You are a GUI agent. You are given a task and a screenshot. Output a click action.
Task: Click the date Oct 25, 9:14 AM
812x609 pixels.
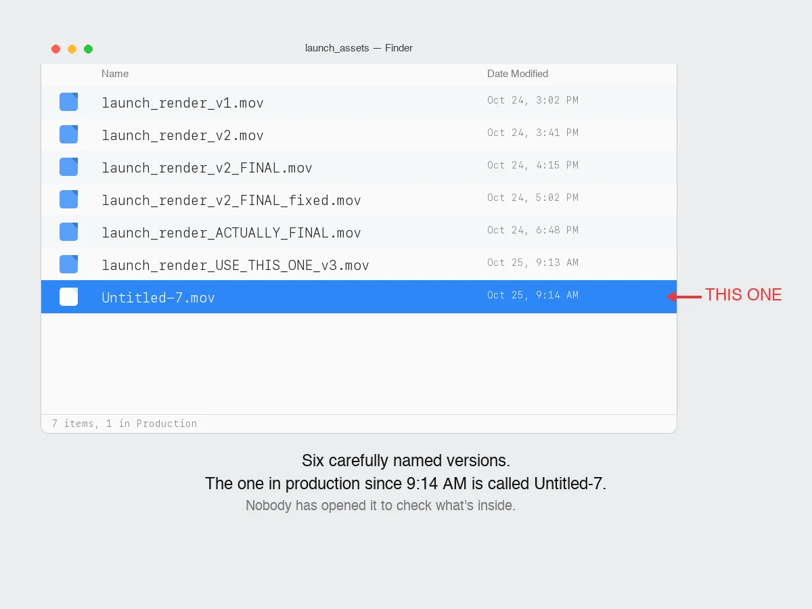(x=533, y=295)
